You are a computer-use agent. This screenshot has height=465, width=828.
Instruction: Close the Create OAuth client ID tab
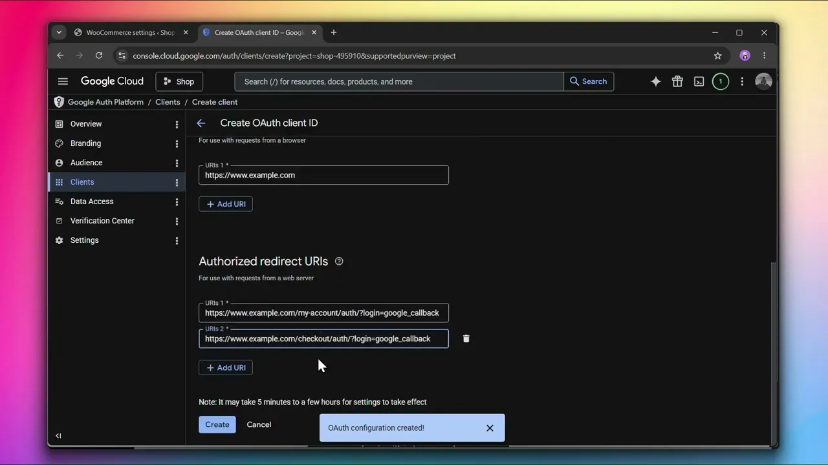tap(314, 32)
